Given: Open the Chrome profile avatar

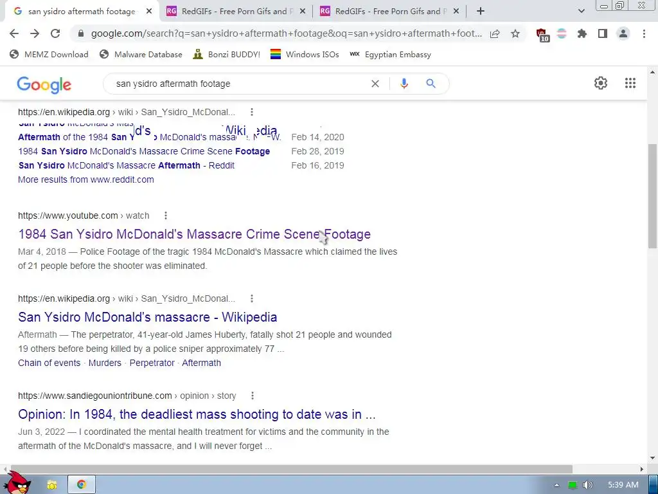Looking at the screenshot, I should (623, 33).
